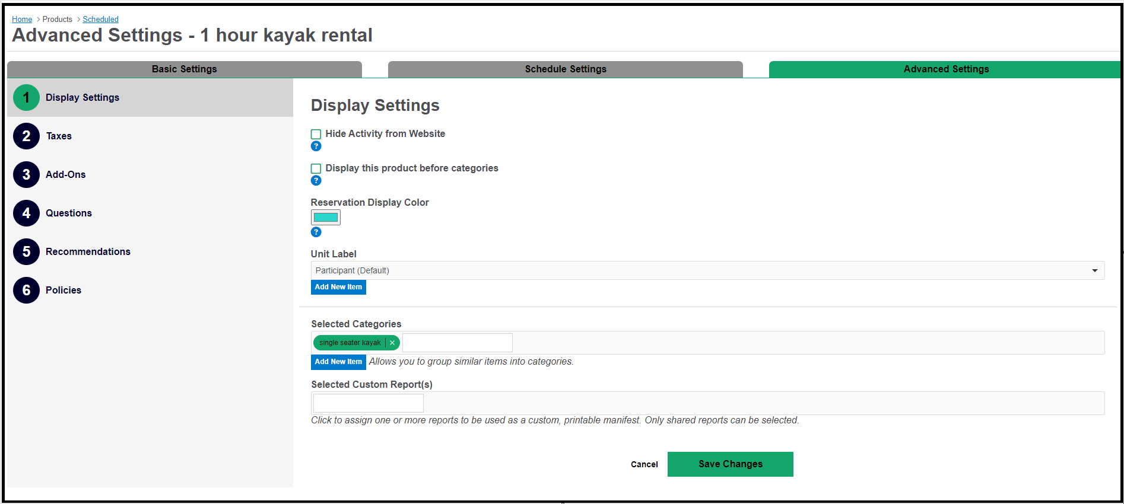This screenshot has height=504, width=1124.
Task: Enable Hide Activity from Website checkbox
Action: coord(316,135)
